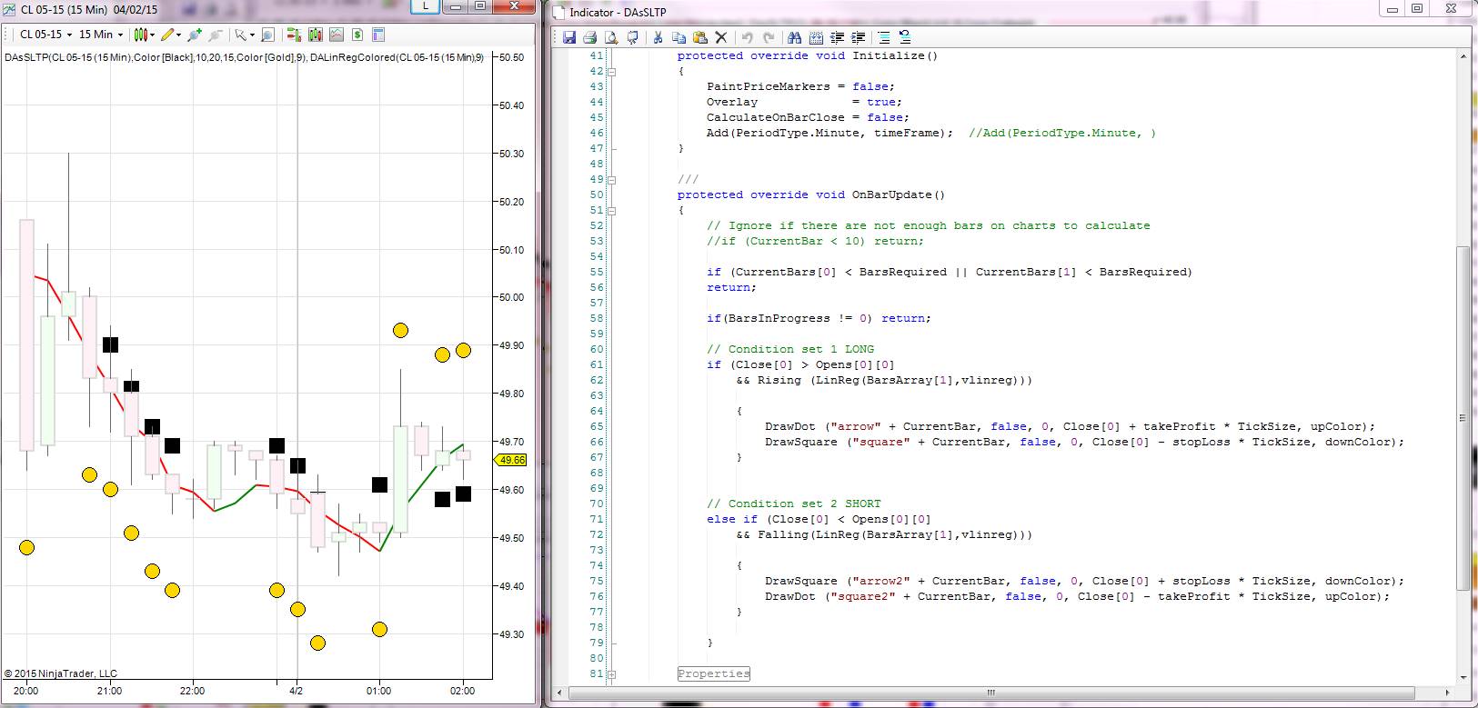Toggle the L link button in chart title
Viewport: 1478px width, 708px height.
click(x=425, y=7)
